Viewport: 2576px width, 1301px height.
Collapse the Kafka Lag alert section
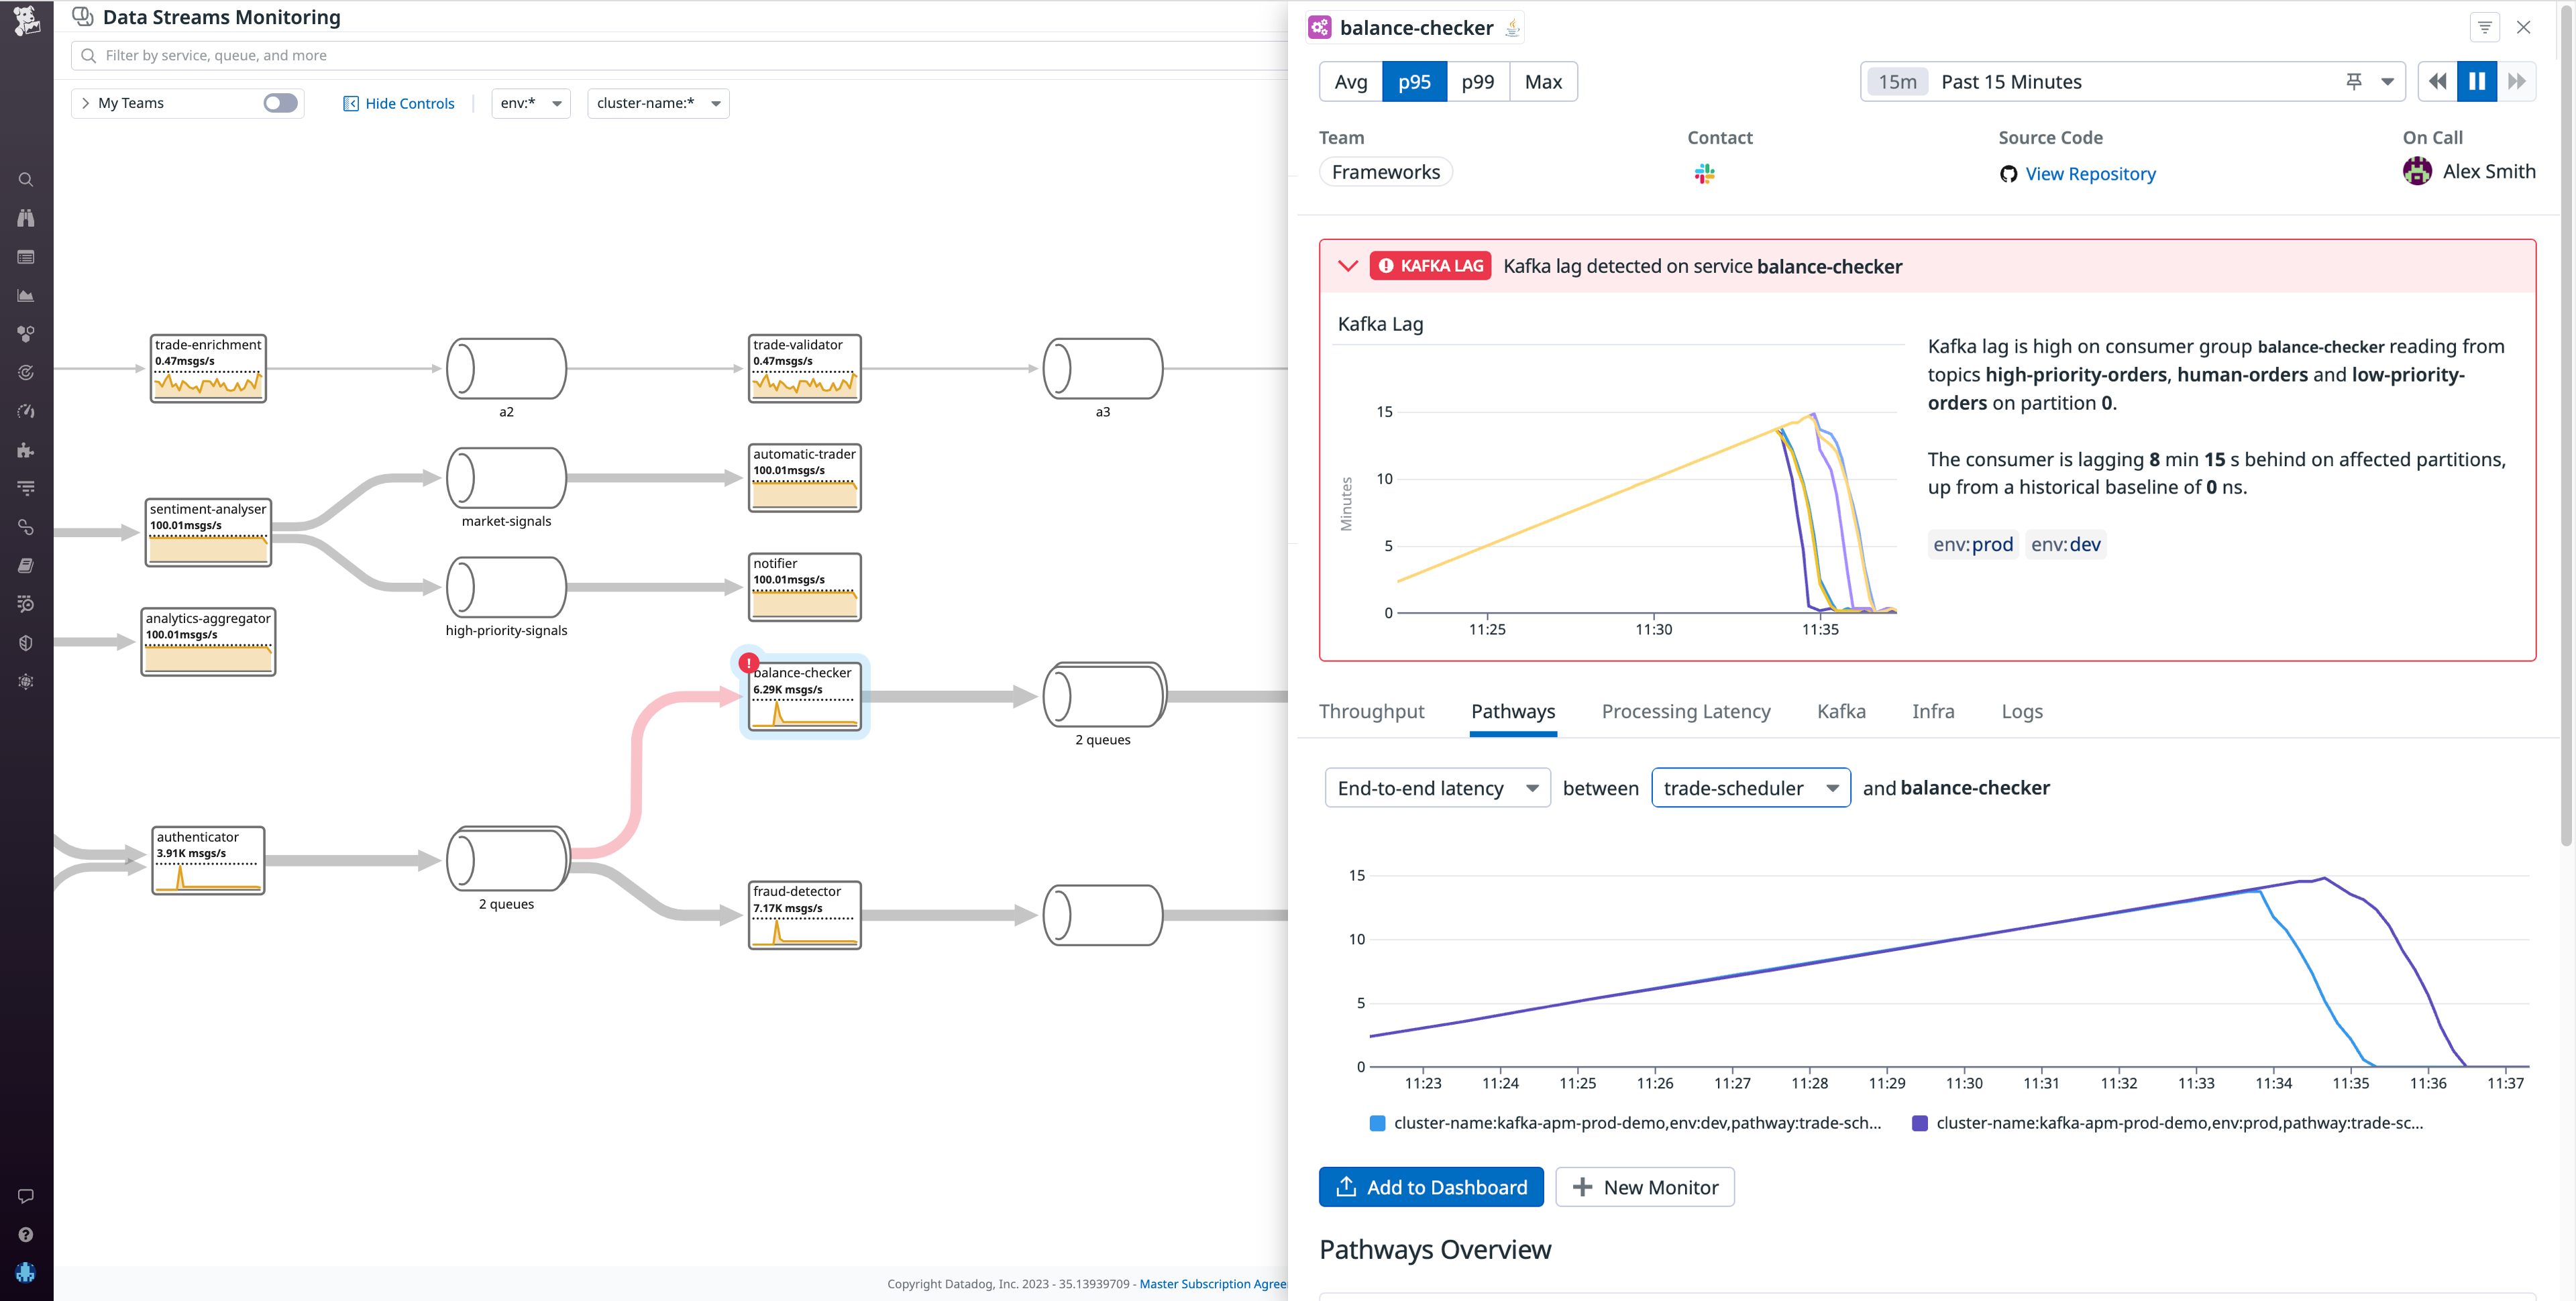coord(1348,265)
